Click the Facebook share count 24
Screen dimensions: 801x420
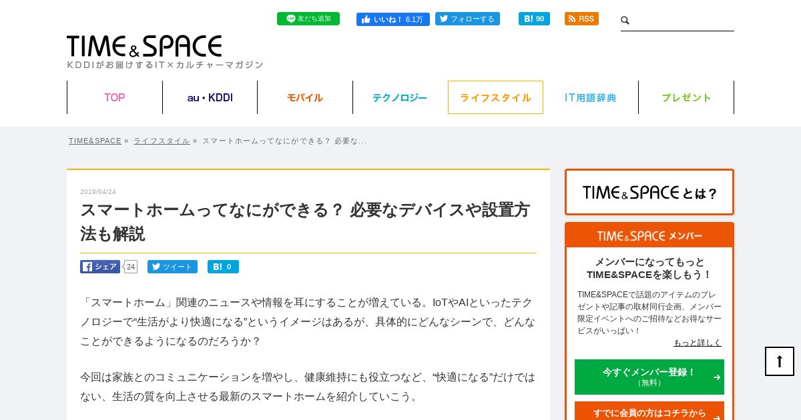point(131,267)
